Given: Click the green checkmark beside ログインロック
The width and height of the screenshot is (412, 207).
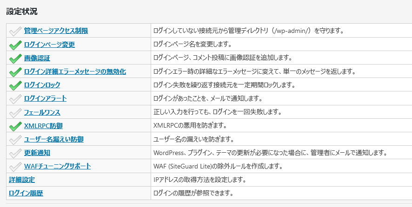Looking at the screenshot, I should click(15, 85).
